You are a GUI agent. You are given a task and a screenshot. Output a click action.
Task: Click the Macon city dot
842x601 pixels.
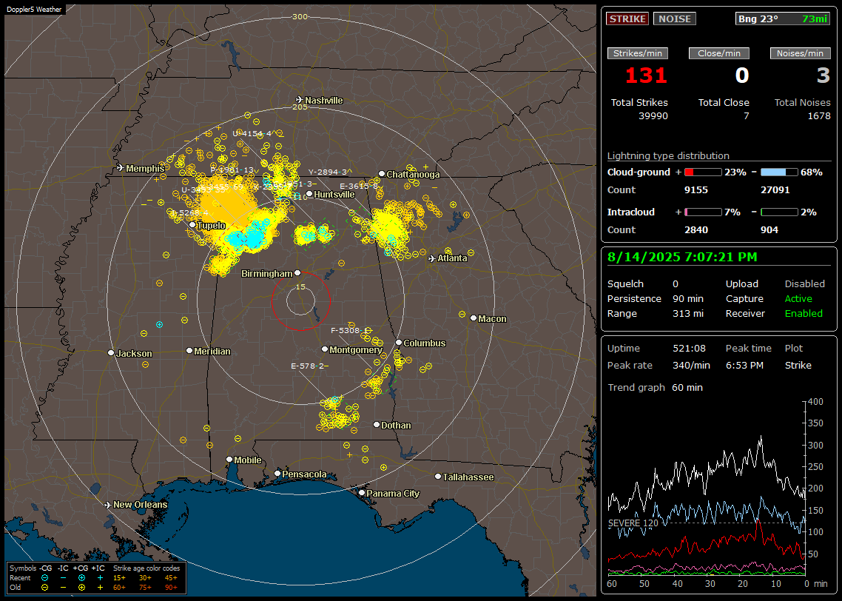click(x=474, y=318)
